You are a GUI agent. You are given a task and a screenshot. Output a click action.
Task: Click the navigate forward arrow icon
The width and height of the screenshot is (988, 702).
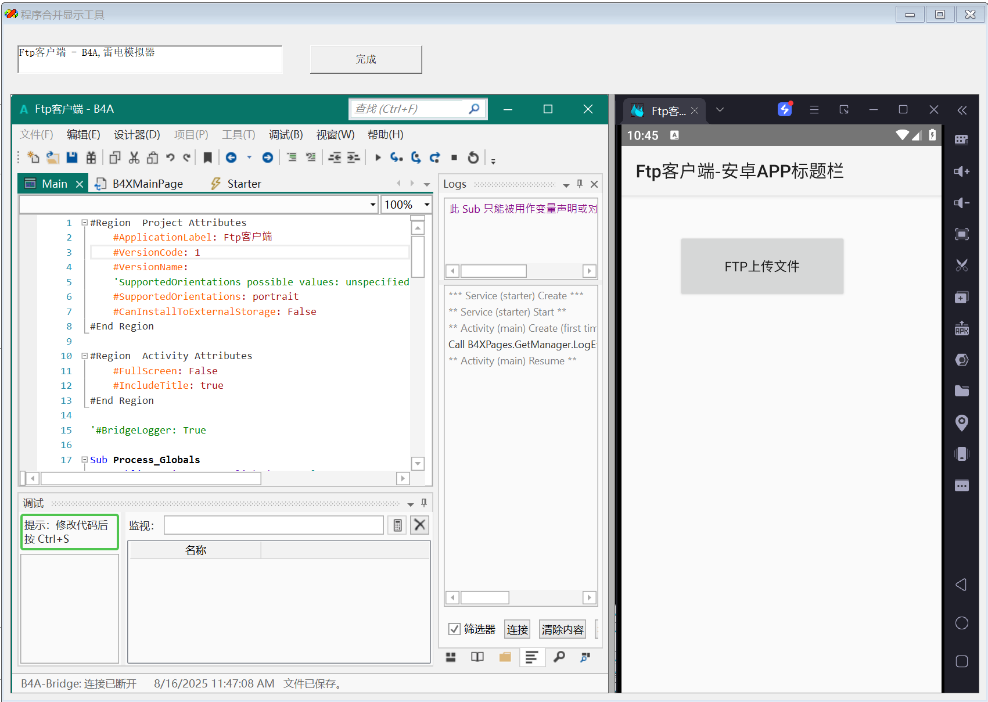coord(267,157)
